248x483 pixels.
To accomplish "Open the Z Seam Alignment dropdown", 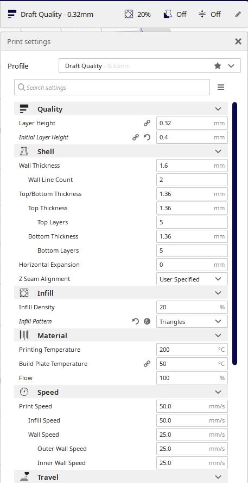I will [x=192, y=279].
